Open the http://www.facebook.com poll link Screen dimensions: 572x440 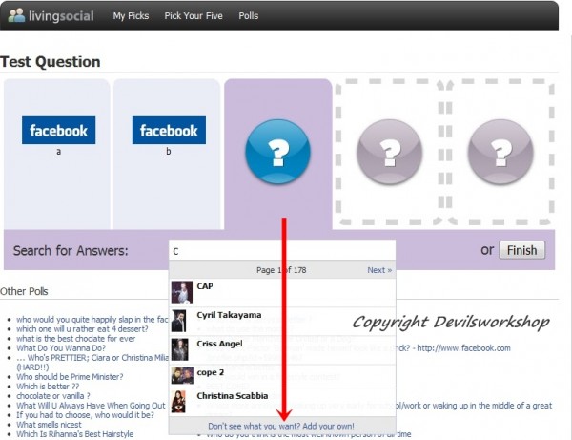(x=463, y=348)
